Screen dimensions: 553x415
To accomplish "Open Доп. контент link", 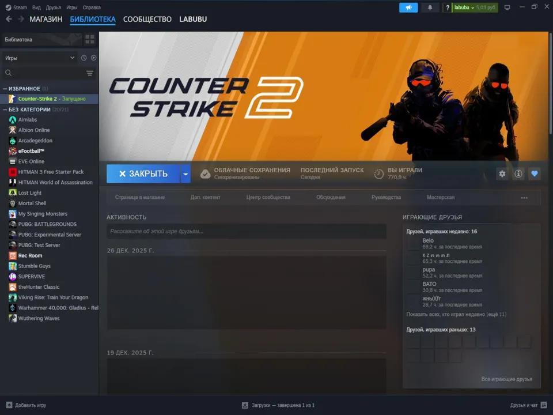I will [x=205, y=197].
